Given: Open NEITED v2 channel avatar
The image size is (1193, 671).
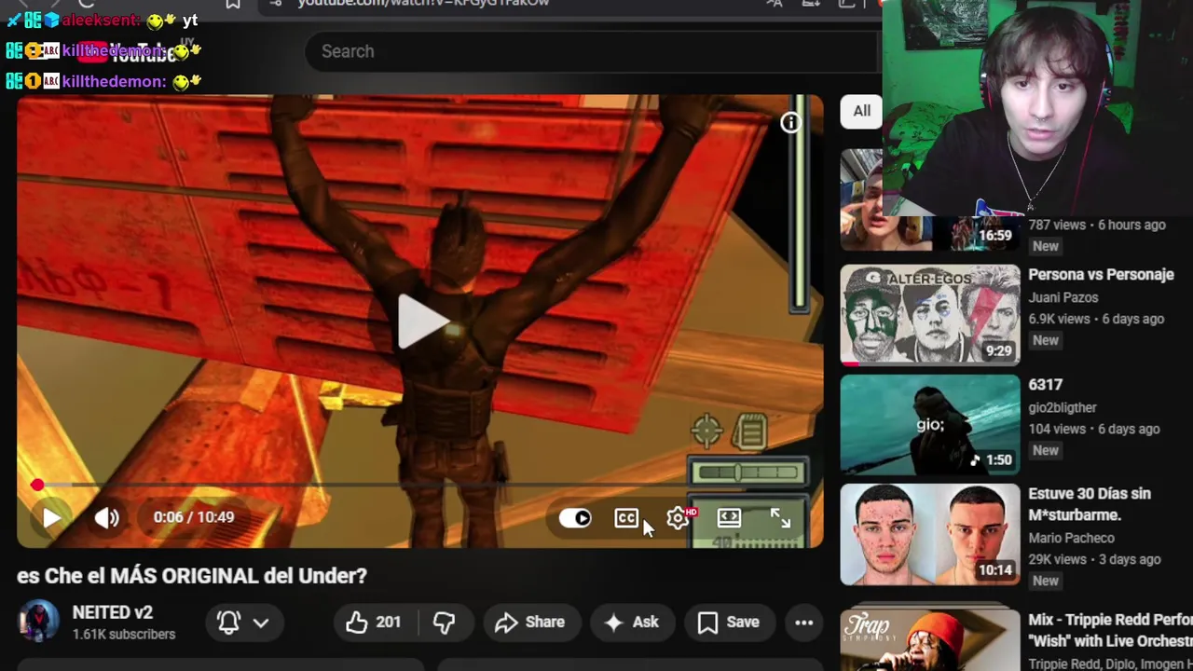Looking at the screenshot, I should [x=38, y=622].
